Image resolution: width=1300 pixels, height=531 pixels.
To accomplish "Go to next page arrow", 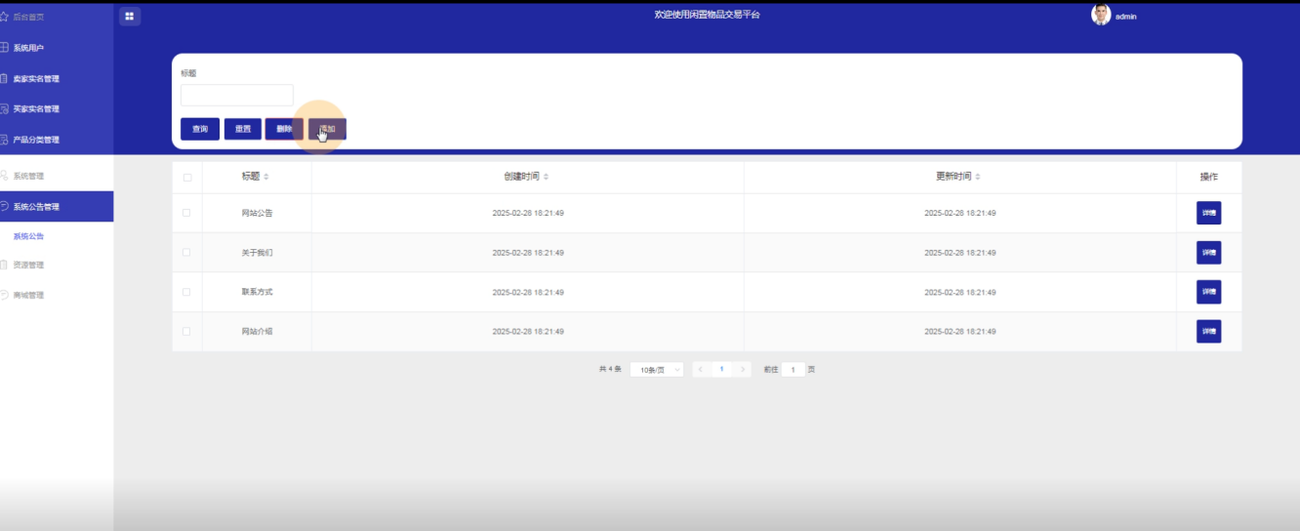I will (743, 370).
